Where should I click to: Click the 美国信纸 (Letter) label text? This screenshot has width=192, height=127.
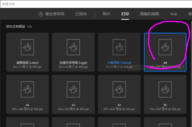tap(28, 63)
